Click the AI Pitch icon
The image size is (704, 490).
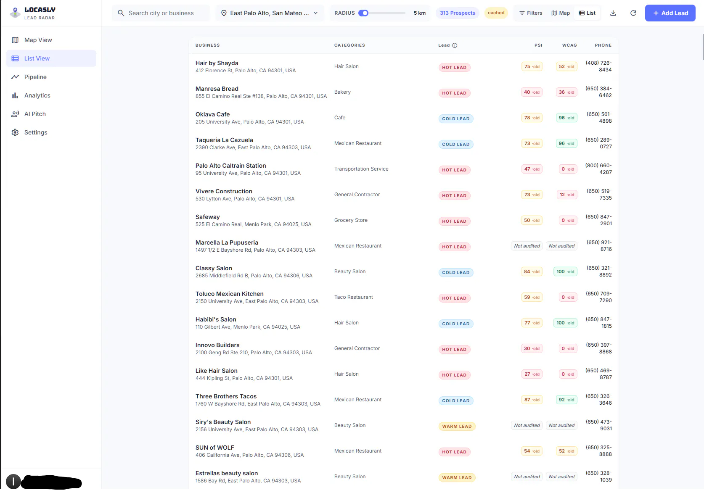click(15, 114)
